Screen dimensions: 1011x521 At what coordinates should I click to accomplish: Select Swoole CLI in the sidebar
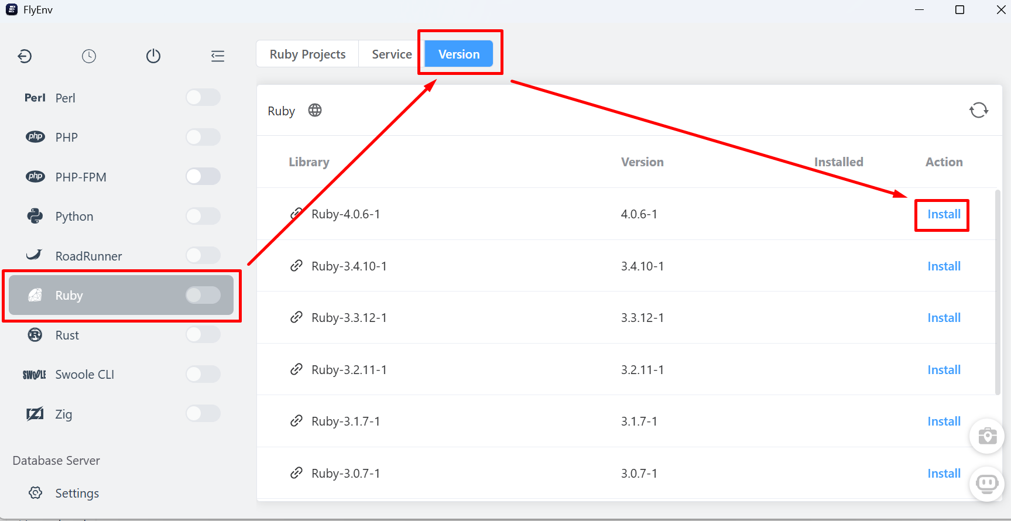(121, 374)
